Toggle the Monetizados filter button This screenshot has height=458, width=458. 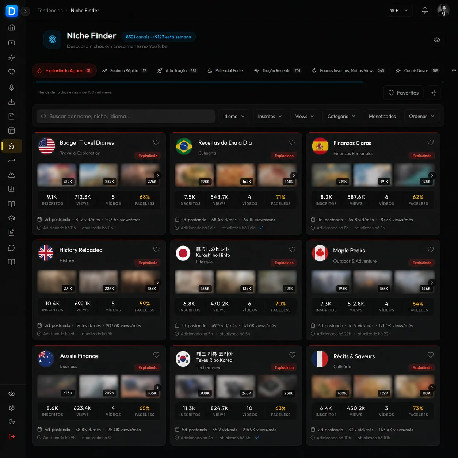[382, 116]
